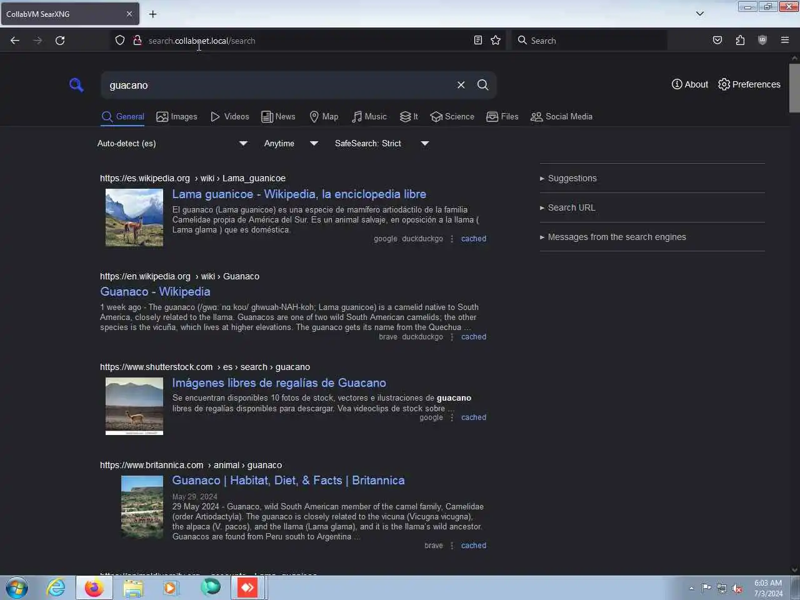
Task: Reload the current page
Action: 60,41
